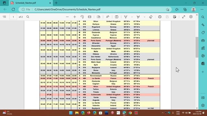Open the browser Settings and more menu
207x116 pixels.
[202, 9]
